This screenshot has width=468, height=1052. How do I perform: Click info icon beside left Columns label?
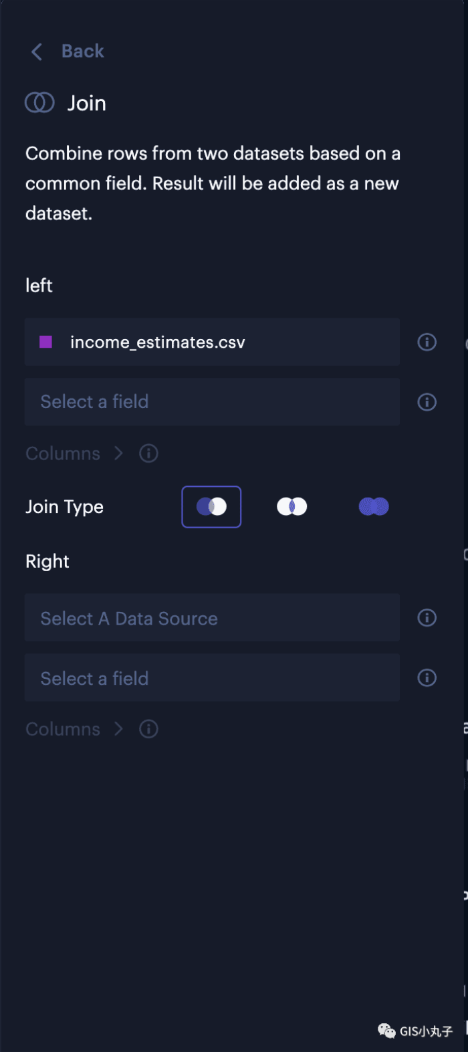tap(148, 453)
